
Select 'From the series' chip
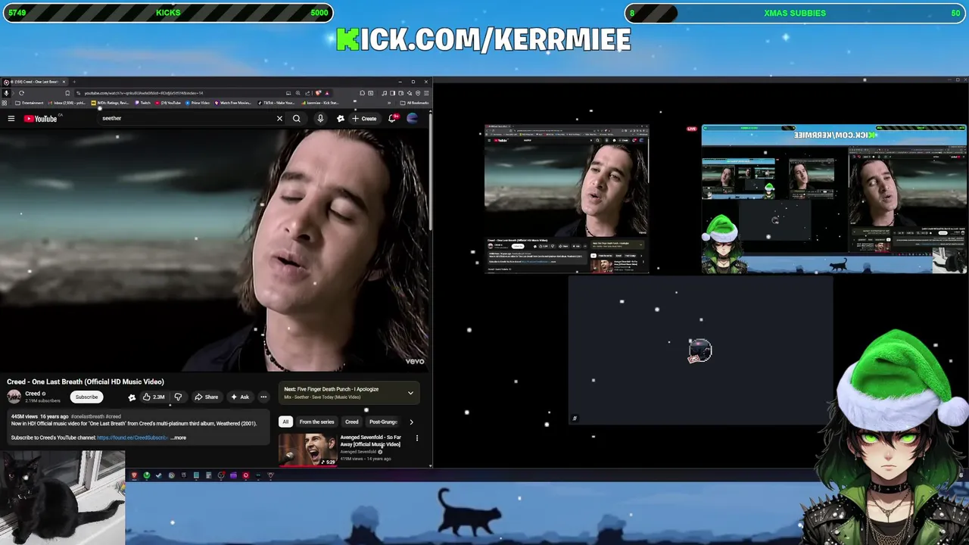[316, 422]
